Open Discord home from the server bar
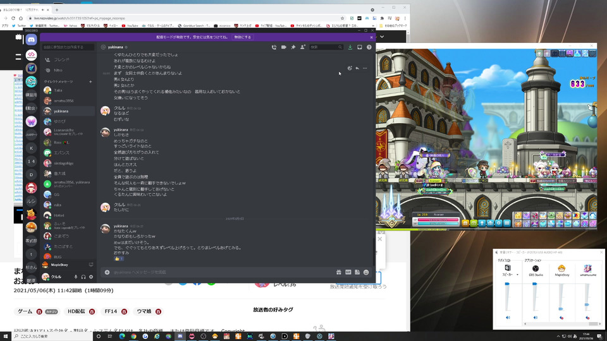The height and width of the screenshot is (341, 607). coord(32,40)
